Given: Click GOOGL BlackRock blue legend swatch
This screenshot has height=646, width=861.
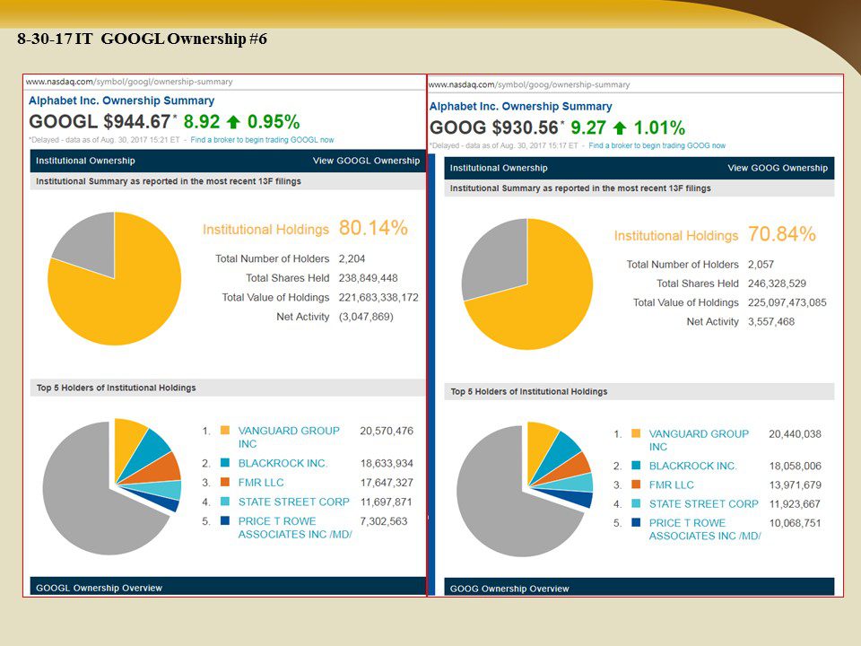Looking at the screenshot, I should 224,463.
